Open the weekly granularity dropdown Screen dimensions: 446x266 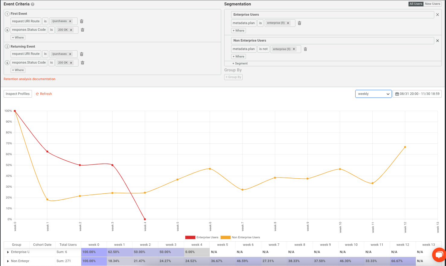[373, 94]
